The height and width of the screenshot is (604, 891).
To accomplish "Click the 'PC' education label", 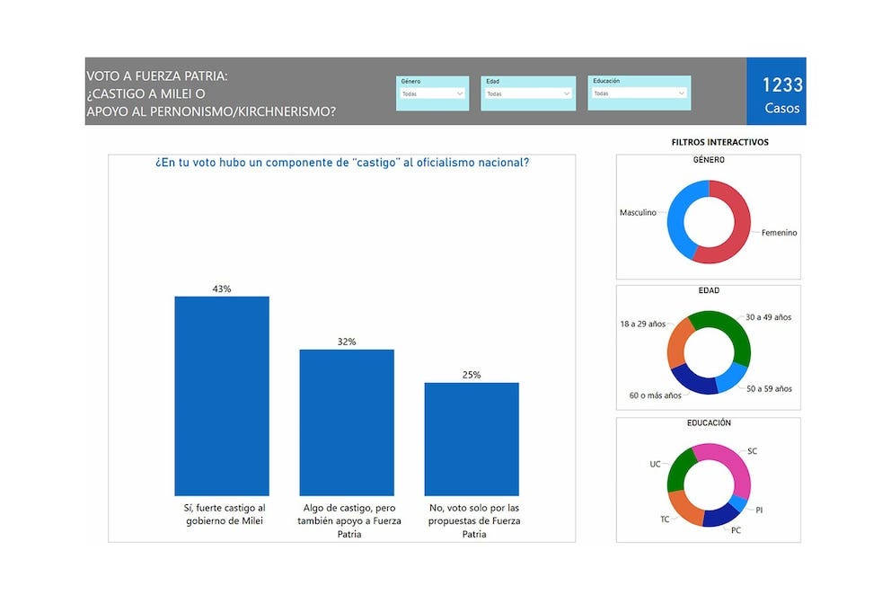I will click(736, 530).
